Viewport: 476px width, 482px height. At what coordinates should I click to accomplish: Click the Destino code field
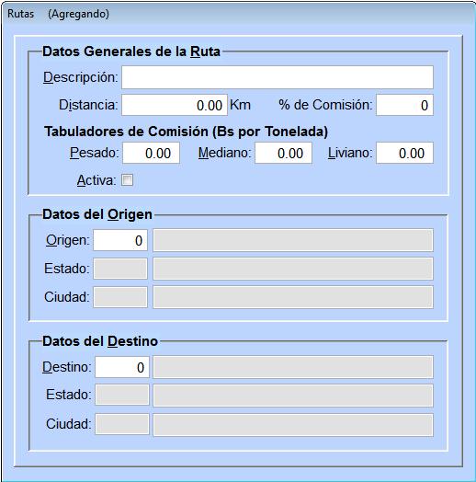122,367
